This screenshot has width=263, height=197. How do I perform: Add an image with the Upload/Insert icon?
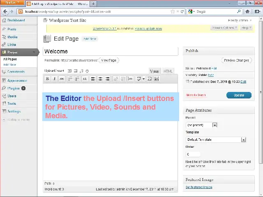pyautogui.click(x=69, y=71)
